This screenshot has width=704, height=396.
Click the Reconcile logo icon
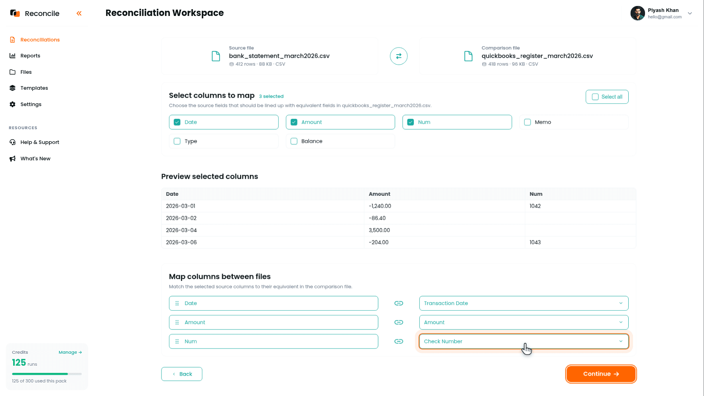[x=15, y=14]
